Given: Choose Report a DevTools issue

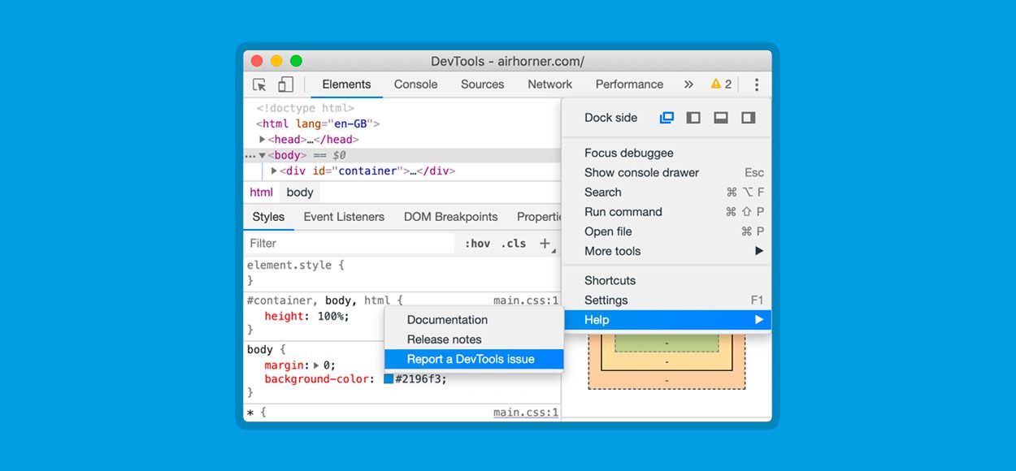Looking at the screenshot, I should 474,359.
